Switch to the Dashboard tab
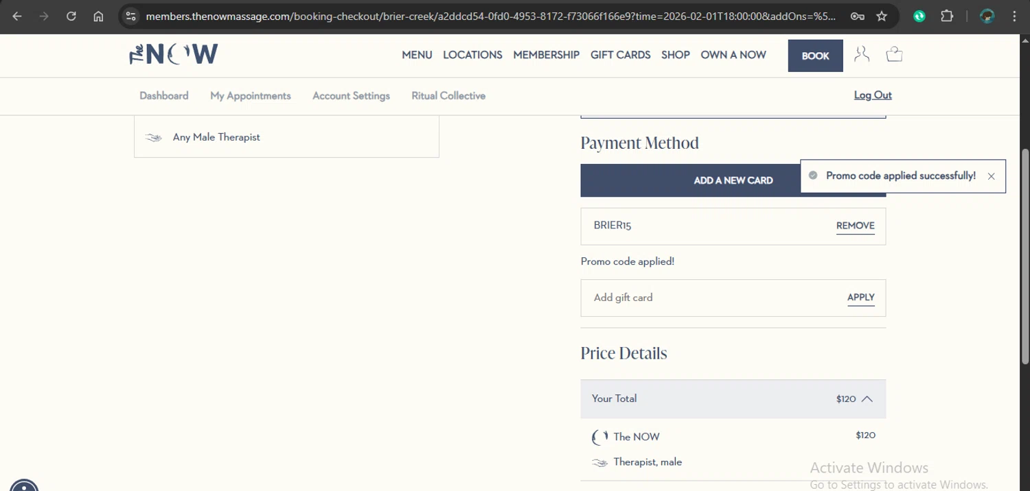The image size is (1030, 491). click(164, 96)
